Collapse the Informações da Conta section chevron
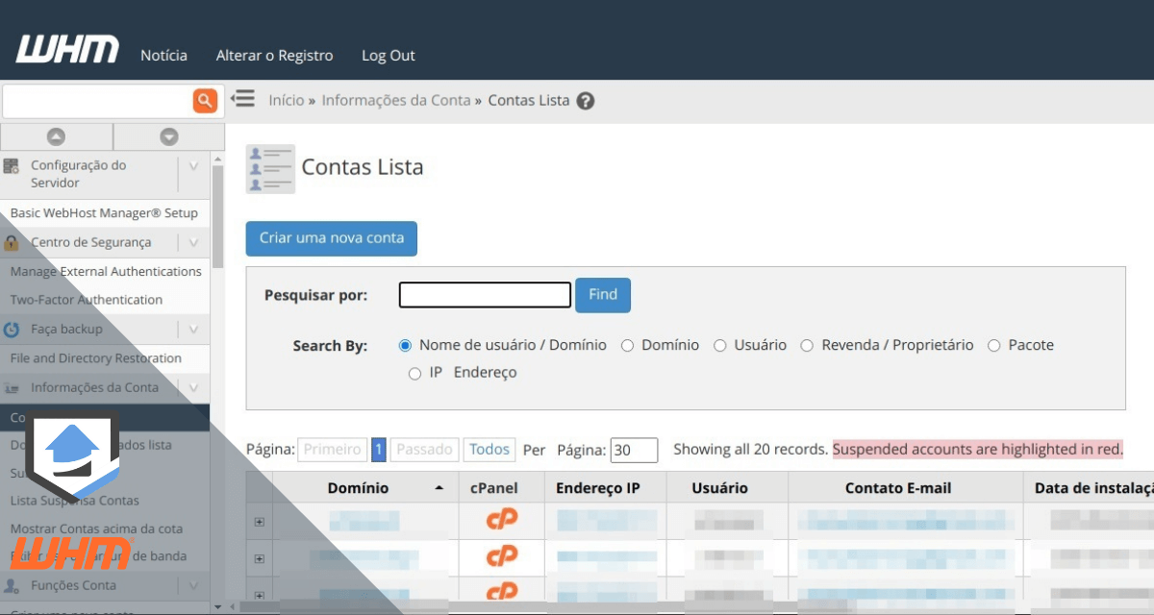This screenshot has width=1154, height=615. click(193, 388)
